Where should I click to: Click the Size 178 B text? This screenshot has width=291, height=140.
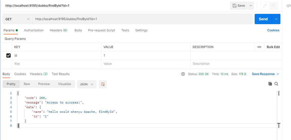click(x=239, y=74)
